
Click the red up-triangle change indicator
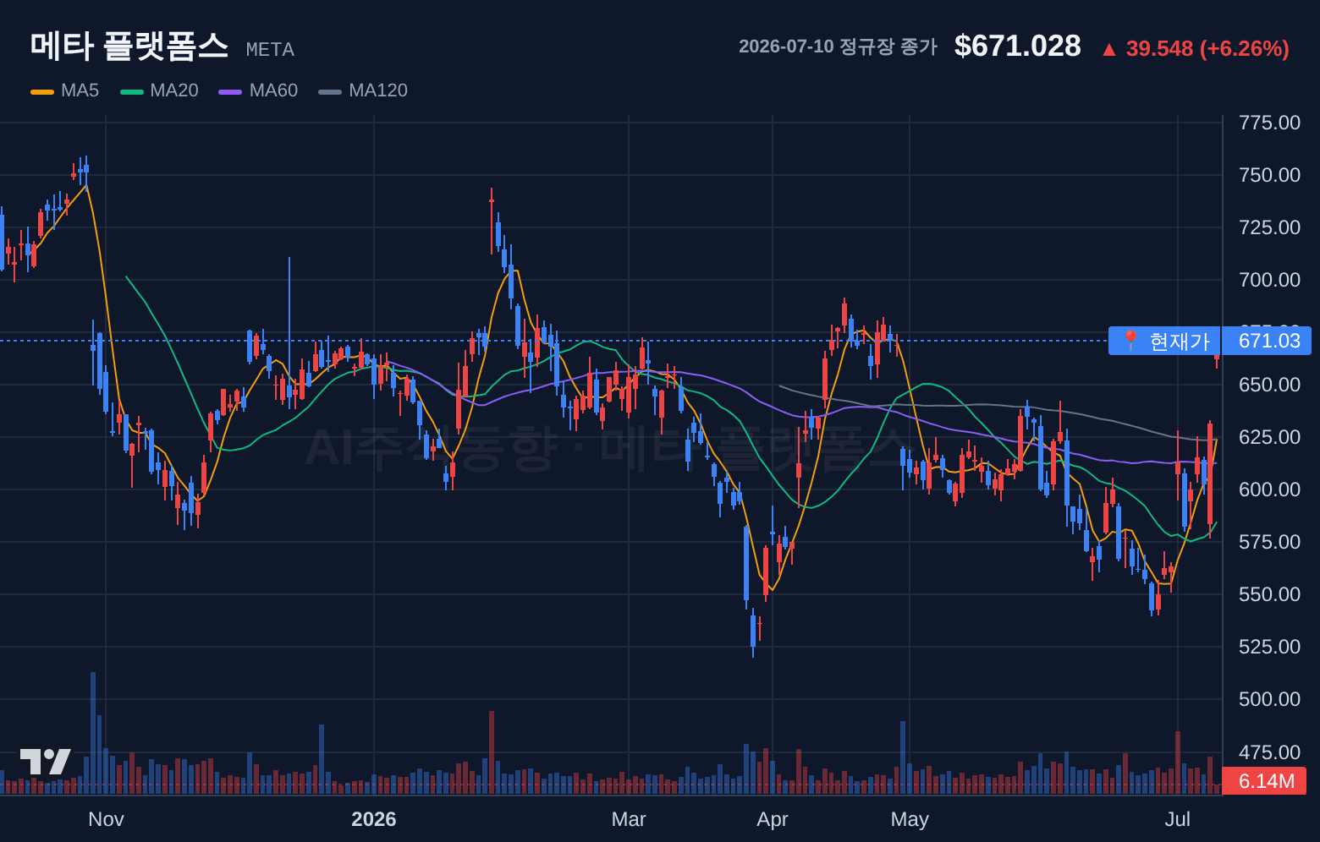[x=1108, y=50]
